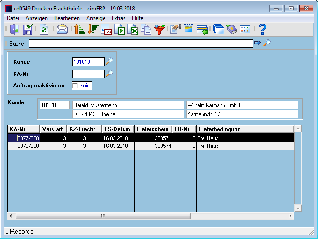Image resolution: width=318 pixels, height=239 pixels.
Task: Toggle the Auftrag reaktivieren checkbox
Action: click(75, 86)
